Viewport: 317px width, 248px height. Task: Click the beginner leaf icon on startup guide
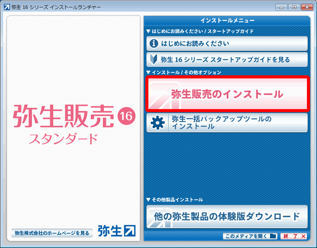click(154, 60)
